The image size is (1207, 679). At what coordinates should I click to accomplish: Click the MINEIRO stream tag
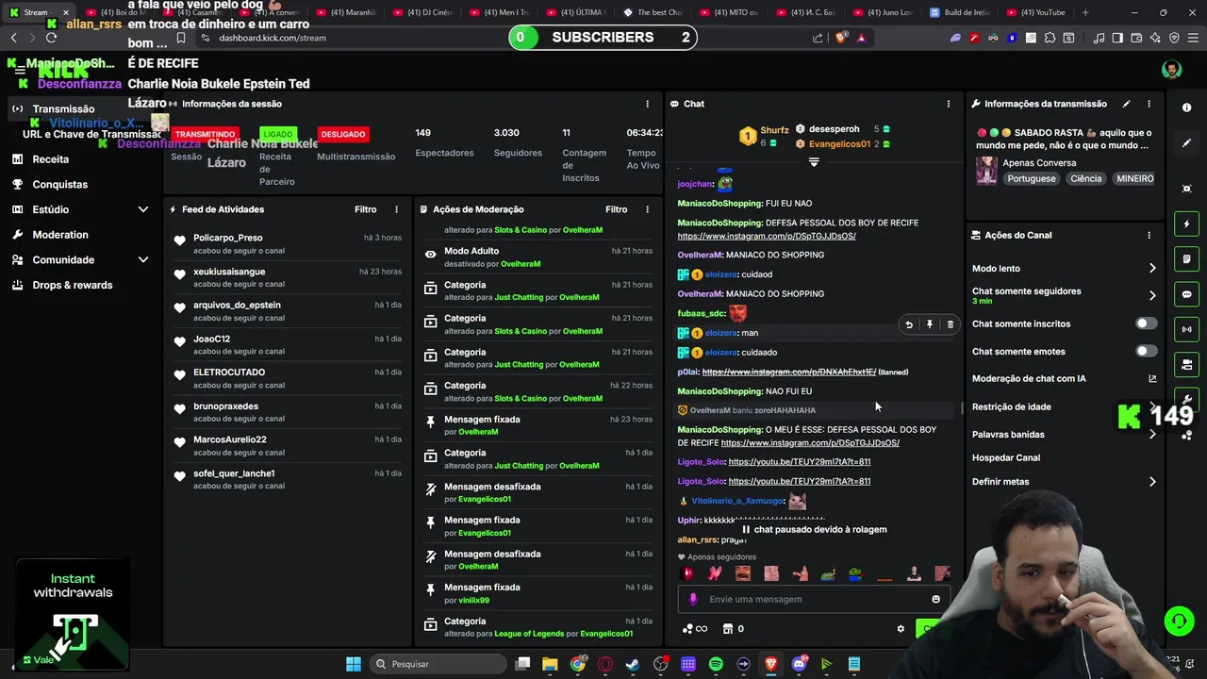point(1134,178)
